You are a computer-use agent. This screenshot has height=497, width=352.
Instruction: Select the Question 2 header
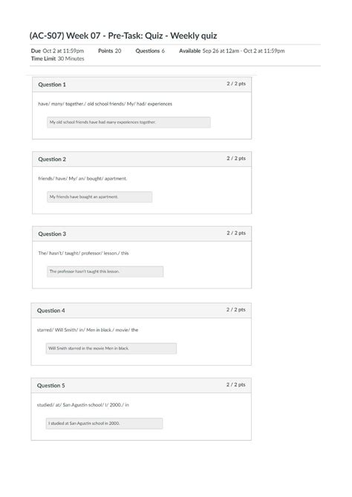[142, 159]
